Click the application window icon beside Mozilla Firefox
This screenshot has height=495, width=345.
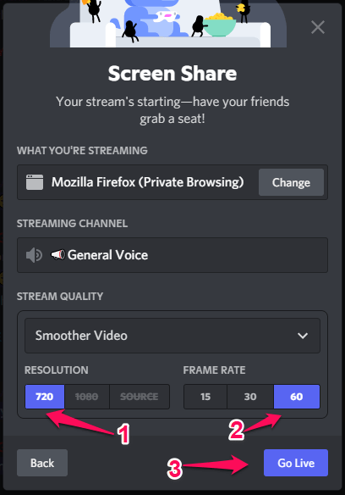tap(35, 182)
